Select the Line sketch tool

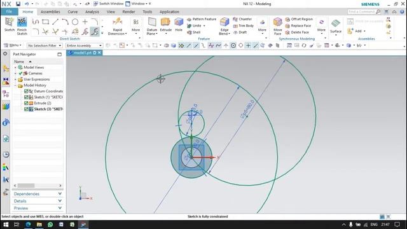(55, 22)
